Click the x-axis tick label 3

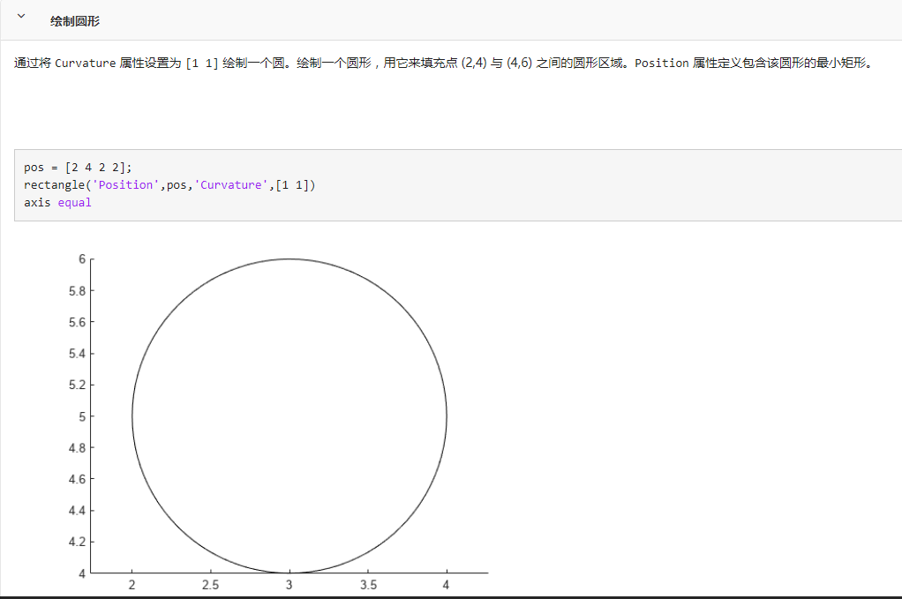coord(289,584)
